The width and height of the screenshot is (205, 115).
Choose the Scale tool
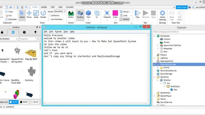(x=36, y=14)
